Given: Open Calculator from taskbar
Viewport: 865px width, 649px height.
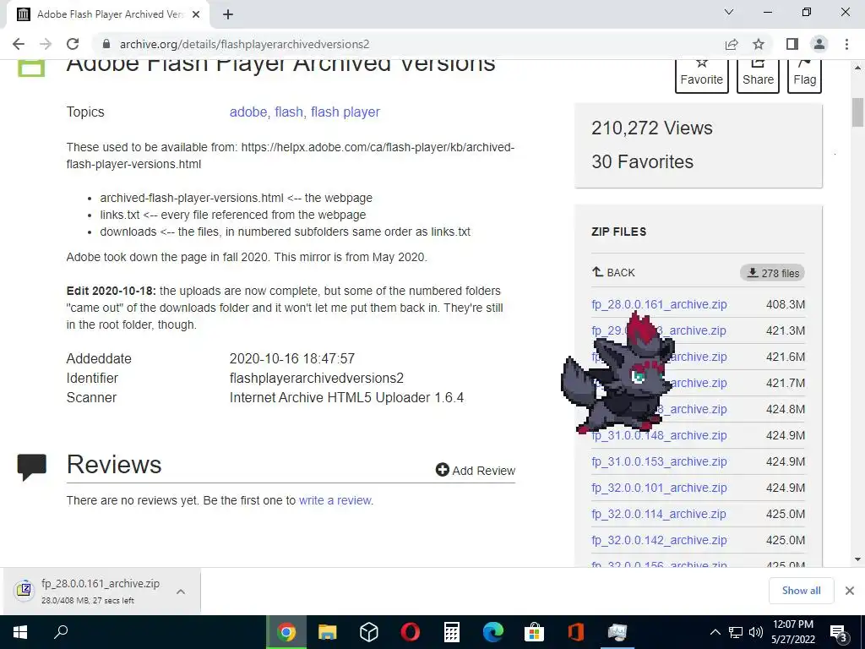Looking at the screenshot, I should click(451, 632).
